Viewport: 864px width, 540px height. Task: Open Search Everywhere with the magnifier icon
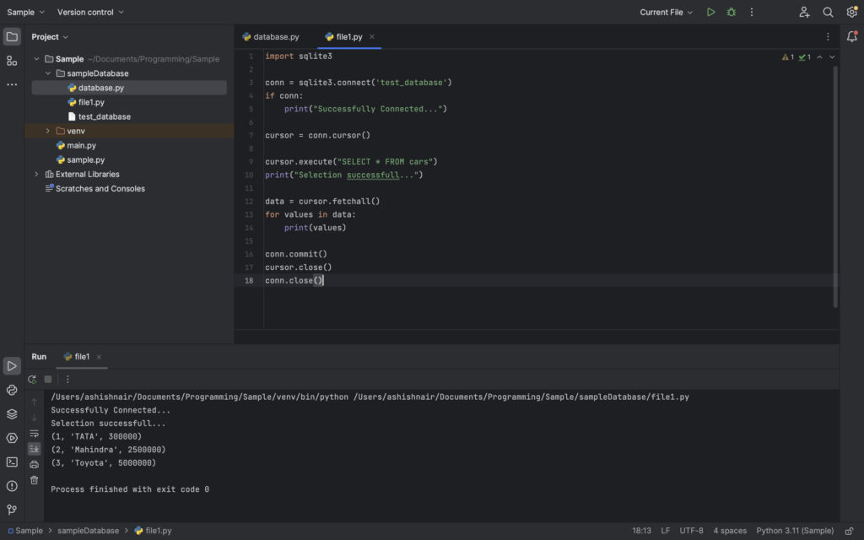click(x=828, y=12)
